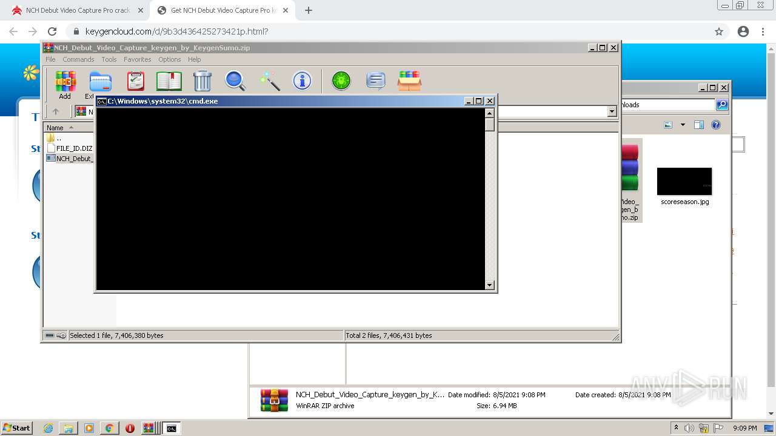Sort by the Name column header
The image size is (776, 436).
coord(69,128)
